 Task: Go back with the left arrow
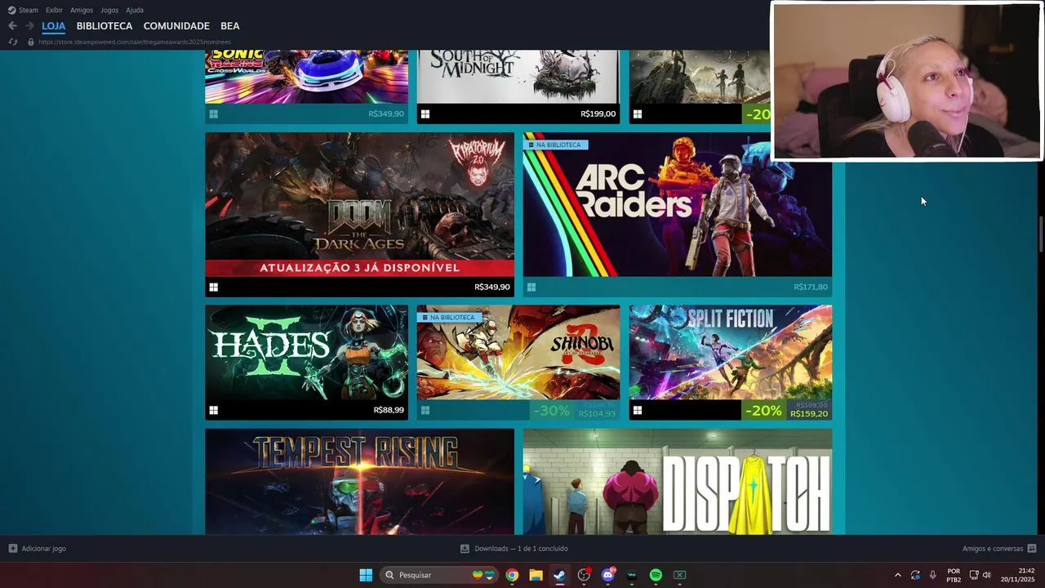pos(12,26)
